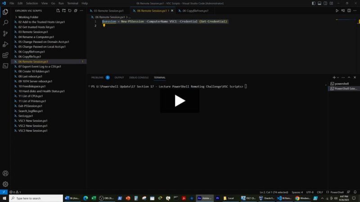Open the Terminal menu
Screen dimensions: 360x202
coord(72,3)
